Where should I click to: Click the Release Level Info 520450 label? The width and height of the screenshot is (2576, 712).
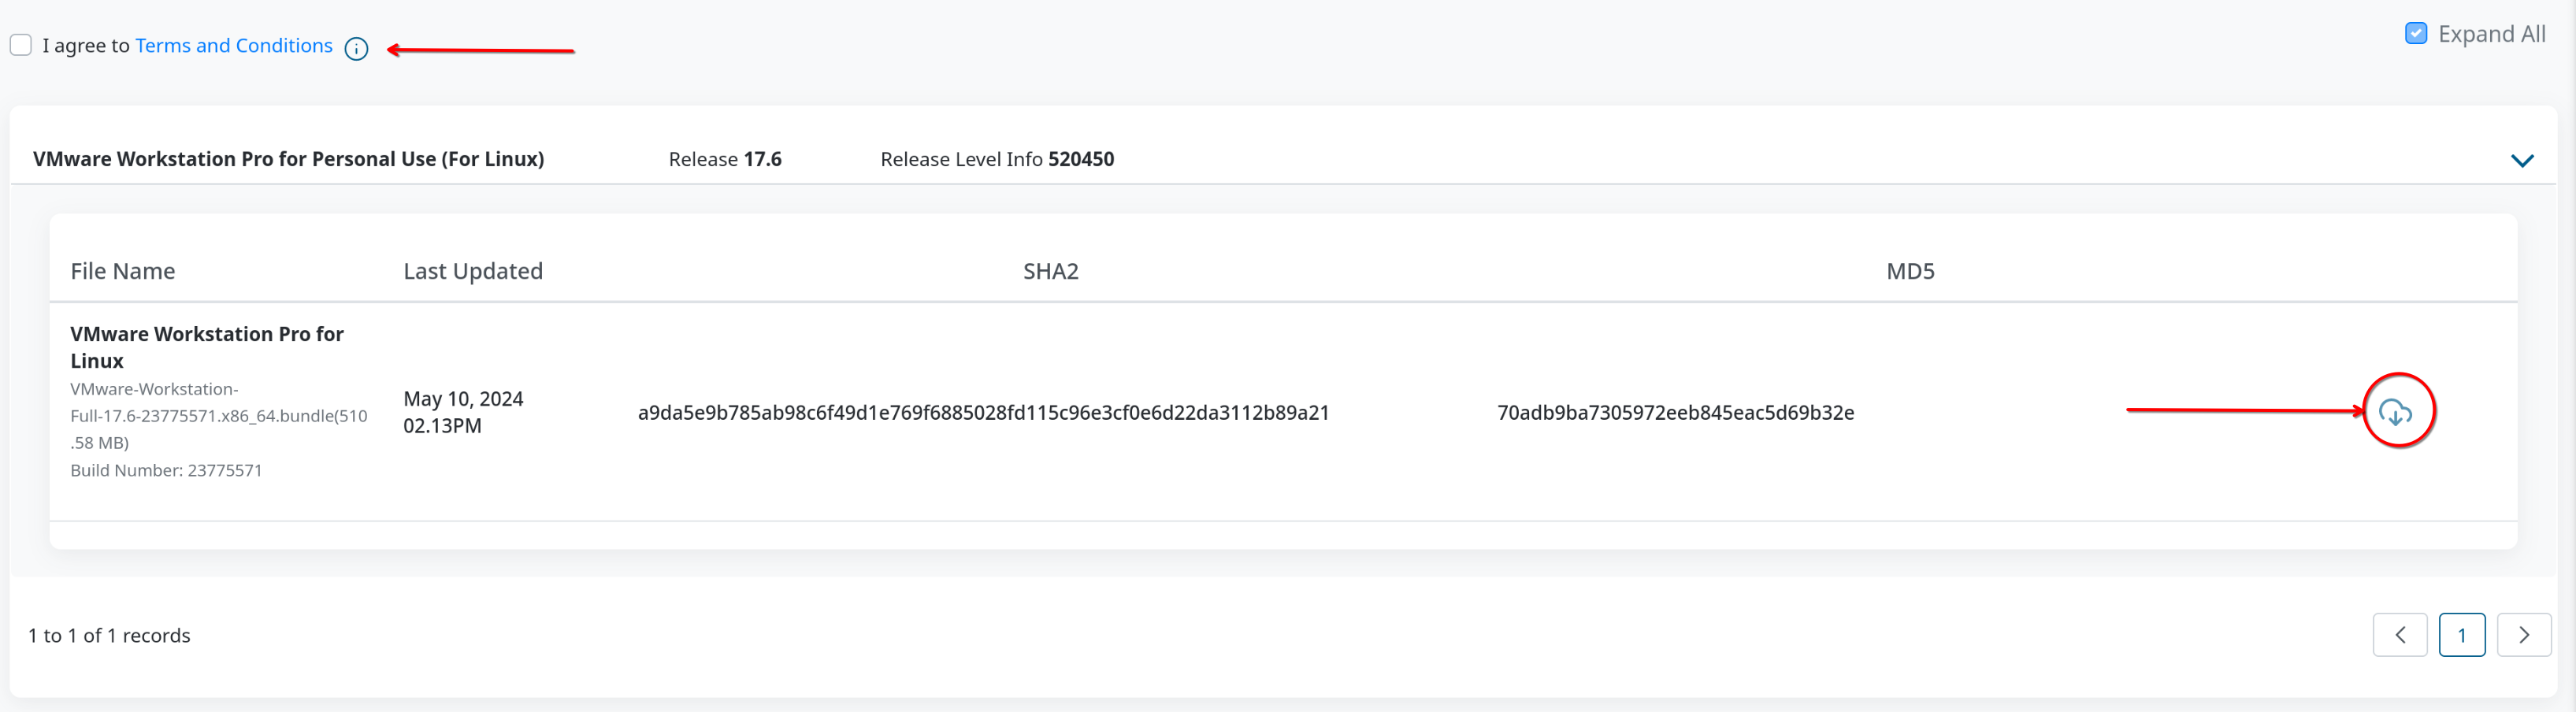tap(996, 159)
